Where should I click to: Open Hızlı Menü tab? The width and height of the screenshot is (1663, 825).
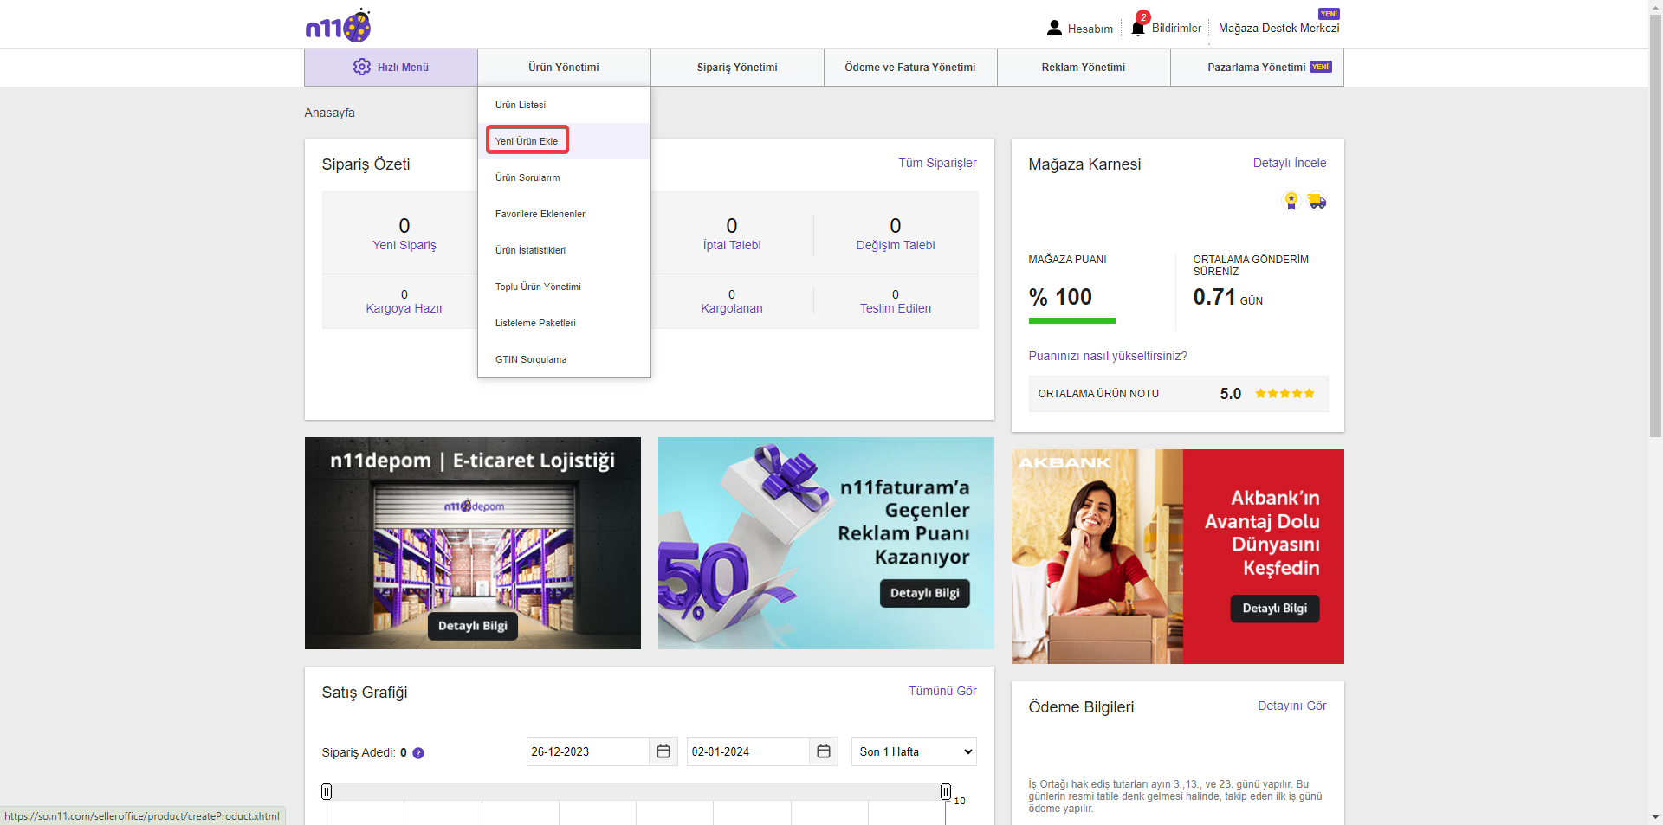click(x=391, y=67)
